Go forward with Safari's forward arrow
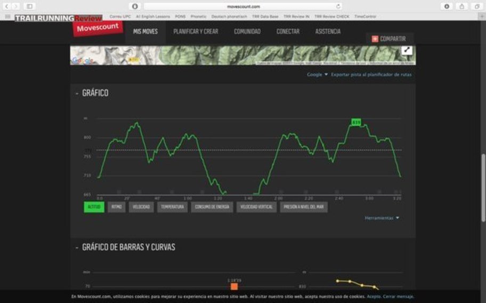The width and height of the screenshot is (486, 303). pyautogui.click(x=15, y=6)
